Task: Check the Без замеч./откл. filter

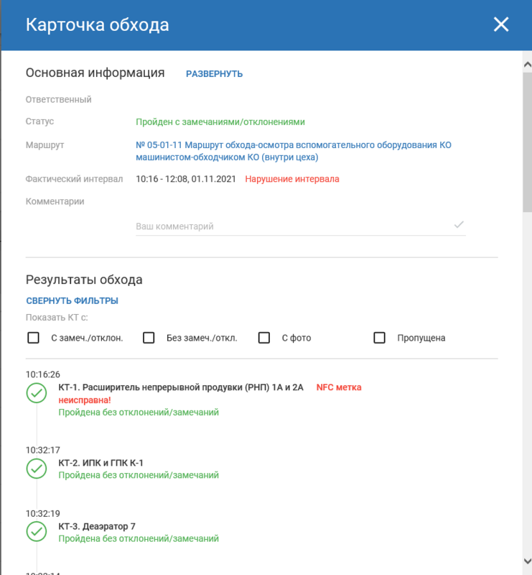Action: pyautogui.click(x=149, y=338)
